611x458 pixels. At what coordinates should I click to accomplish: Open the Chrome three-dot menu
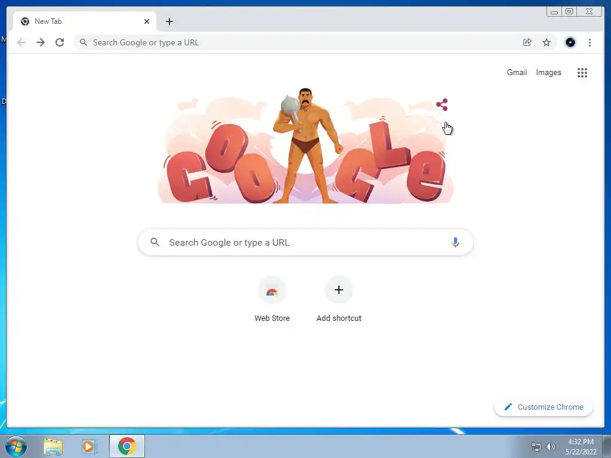tap(590, 42)
